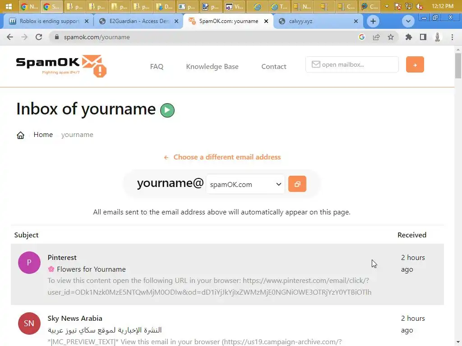Open the Chrome three-dot menu
The image size is (462, 346).
(x=452, y=37)
